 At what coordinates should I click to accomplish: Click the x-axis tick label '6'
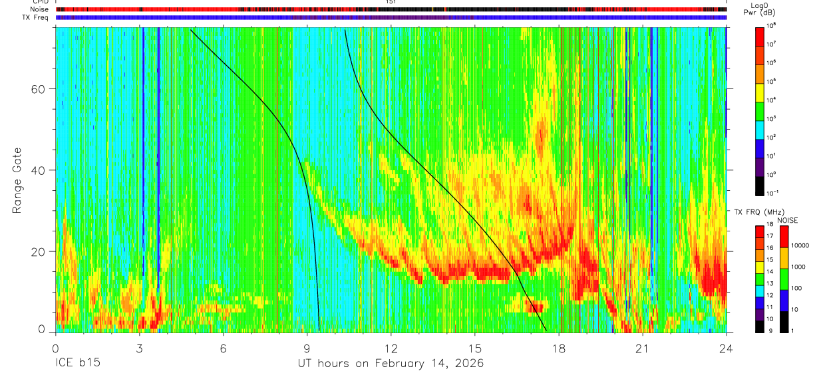[x=223, y=347]
